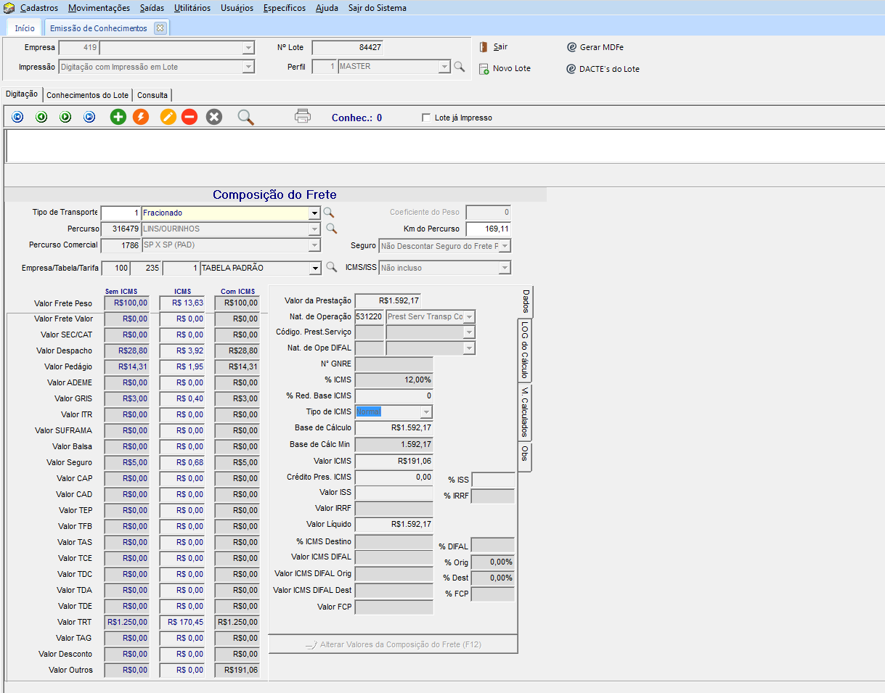Expand the Tipo de ICMS dropdown
This screenshot has width=885, height=693.
click(426, 412)
